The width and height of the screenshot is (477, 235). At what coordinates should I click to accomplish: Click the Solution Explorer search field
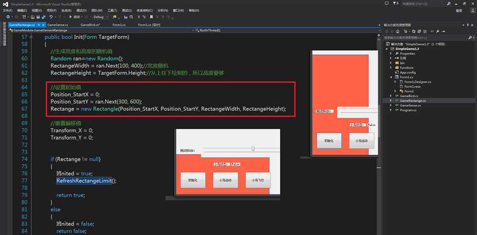tap(425, 37)
